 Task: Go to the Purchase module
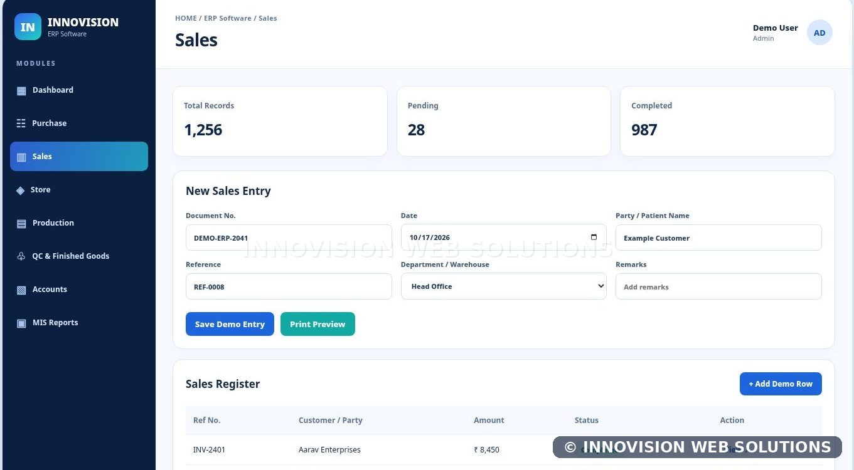click(79, 123)
